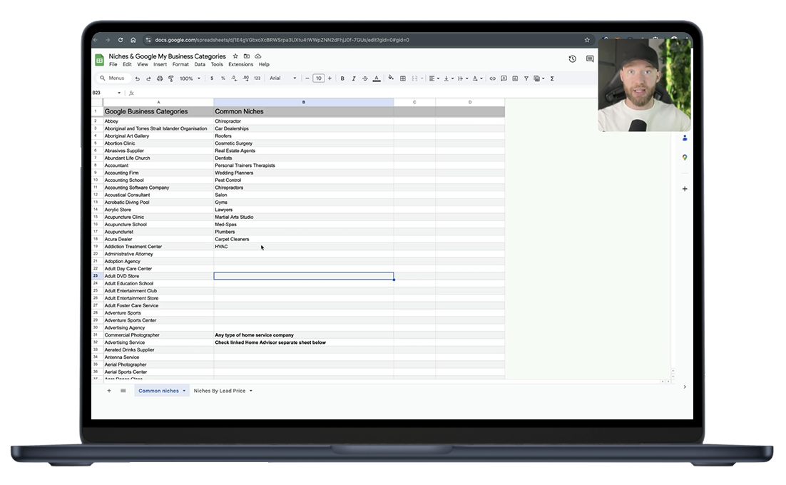Insert a link from the toolbar
This screenshot has width=786, height=485.
492,78
